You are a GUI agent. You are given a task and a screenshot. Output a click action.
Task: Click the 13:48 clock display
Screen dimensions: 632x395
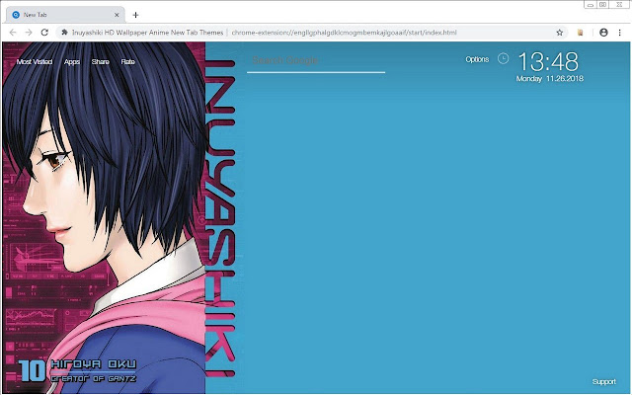(x=548, y=61)
